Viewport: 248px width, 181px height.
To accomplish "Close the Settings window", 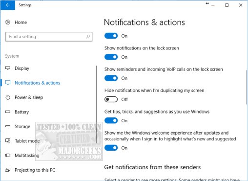I will click(241, 5).
